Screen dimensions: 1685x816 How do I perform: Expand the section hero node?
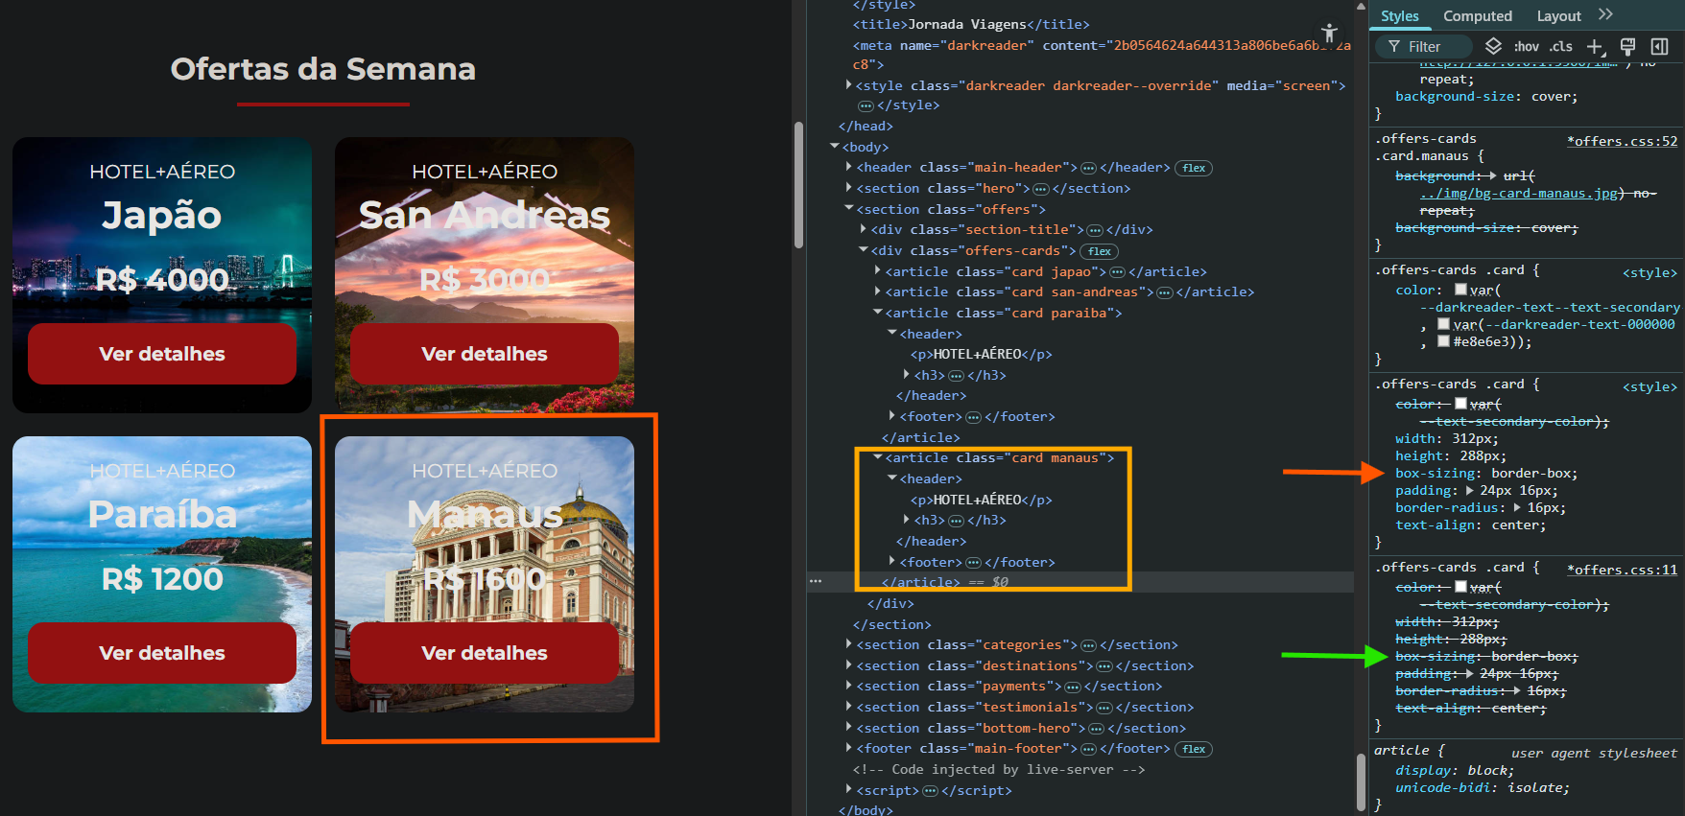coord(849,188)
